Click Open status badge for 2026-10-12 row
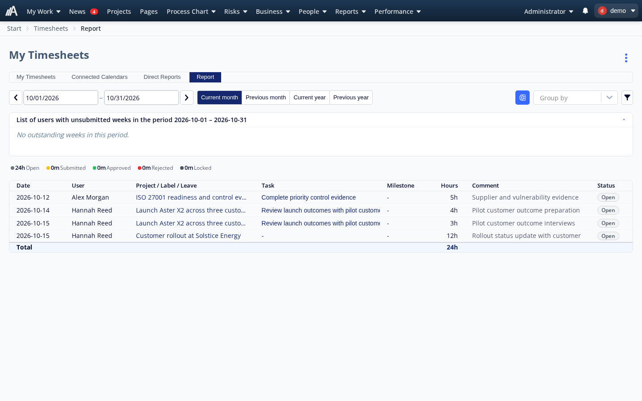 (x=608, y=197)
